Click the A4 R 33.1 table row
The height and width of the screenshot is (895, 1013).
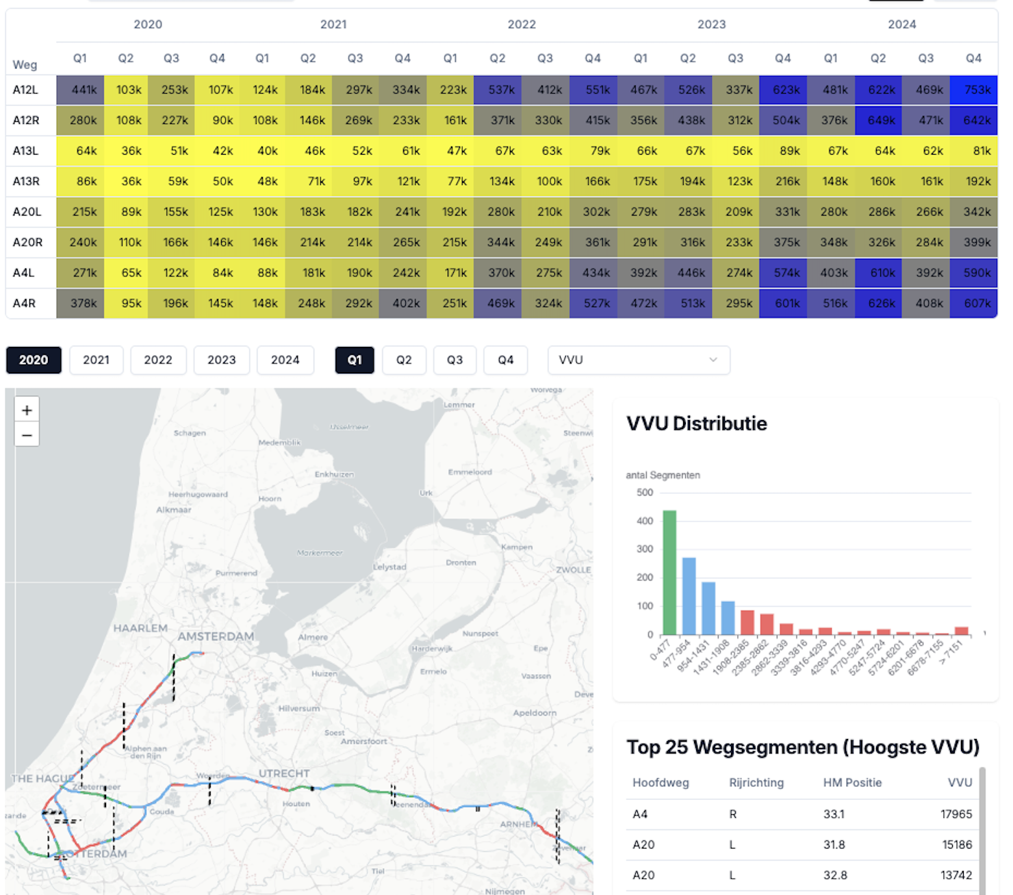[x=802, y=814]
